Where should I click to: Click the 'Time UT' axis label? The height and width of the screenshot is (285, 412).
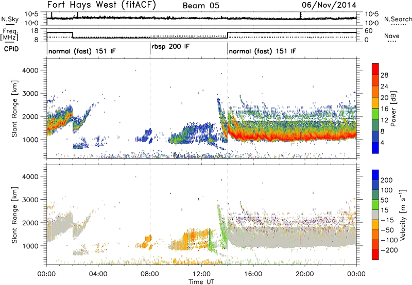(201, 282)
